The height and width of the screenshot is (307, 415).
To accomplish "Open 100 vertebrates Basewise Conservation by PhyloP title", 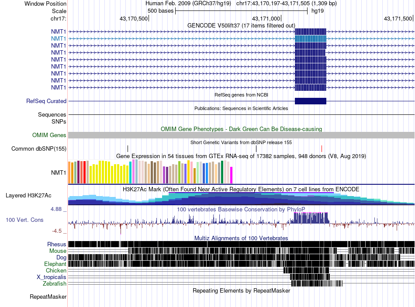I will pos(241,209).
